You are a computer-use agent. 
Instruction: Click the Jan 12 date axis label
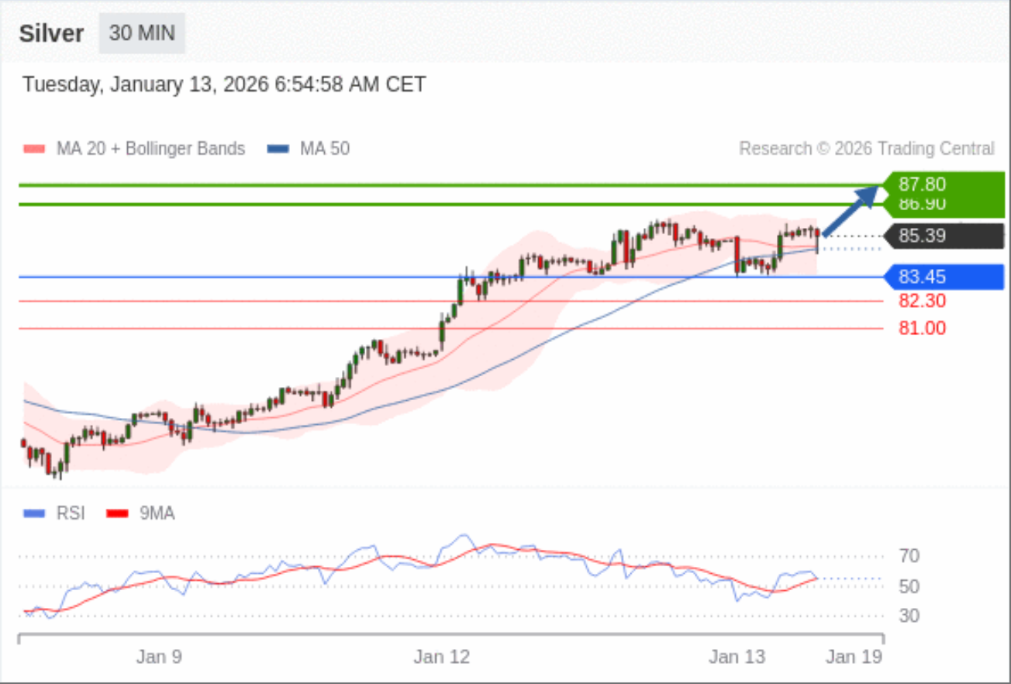(x=440, y=657)
